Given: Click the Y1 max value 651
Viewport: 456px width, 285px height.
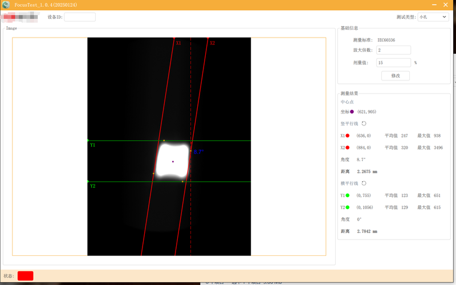Looking at the screenshot, I should 437,196.
